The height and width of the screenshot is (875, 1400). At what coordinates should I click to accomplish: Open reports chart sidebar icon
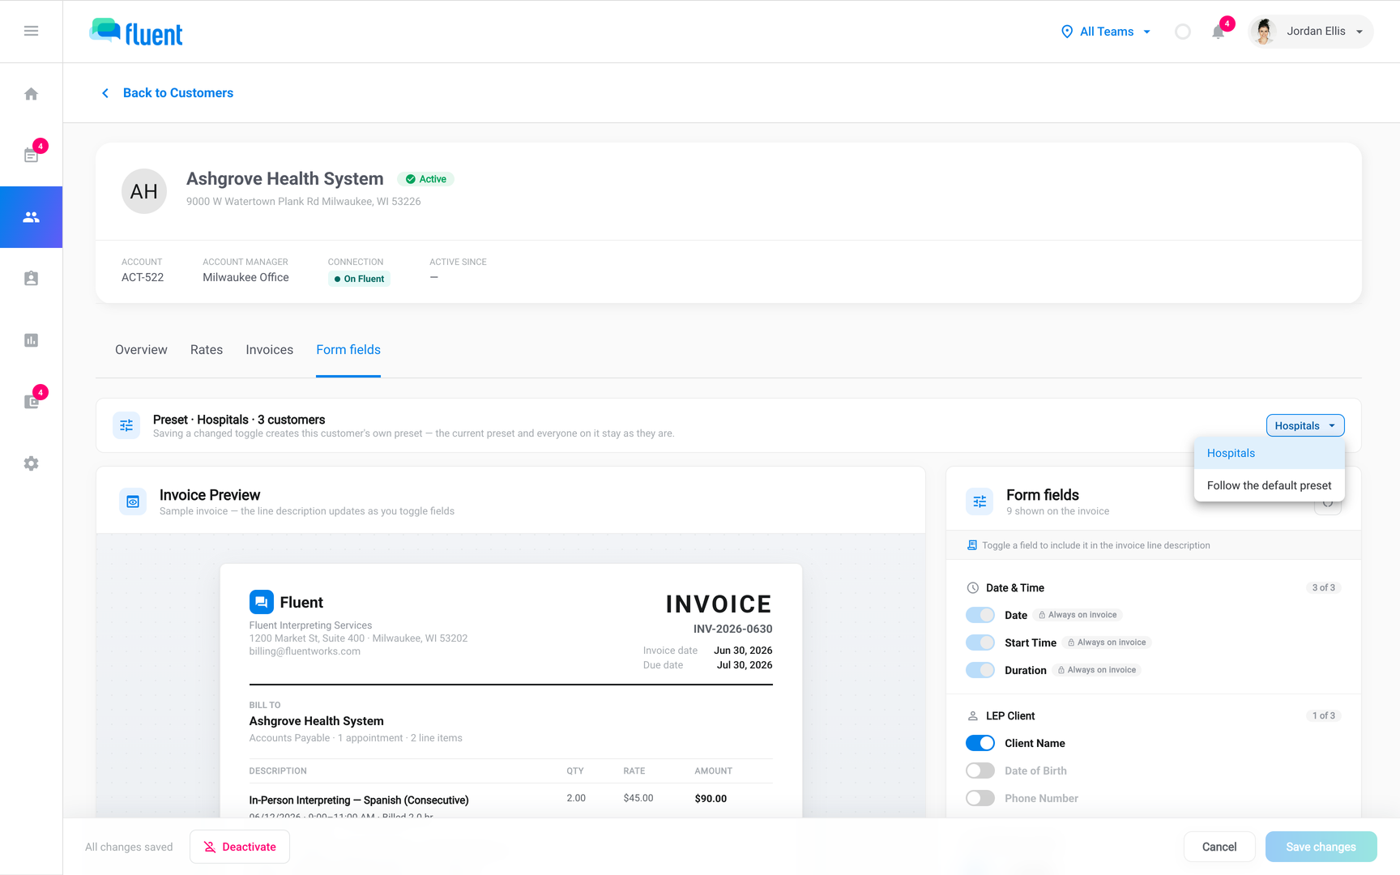point(31,340)
